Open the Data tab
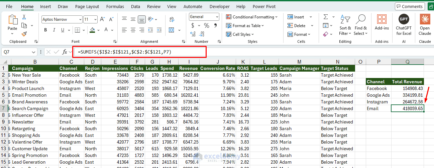 (x=135, y=6)
